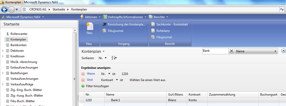Click the Buchungsart column header

click(269, 95)
